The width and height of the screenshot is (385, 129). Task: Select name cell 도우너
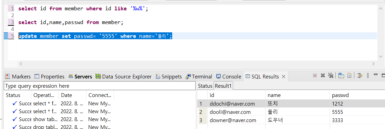298,120
